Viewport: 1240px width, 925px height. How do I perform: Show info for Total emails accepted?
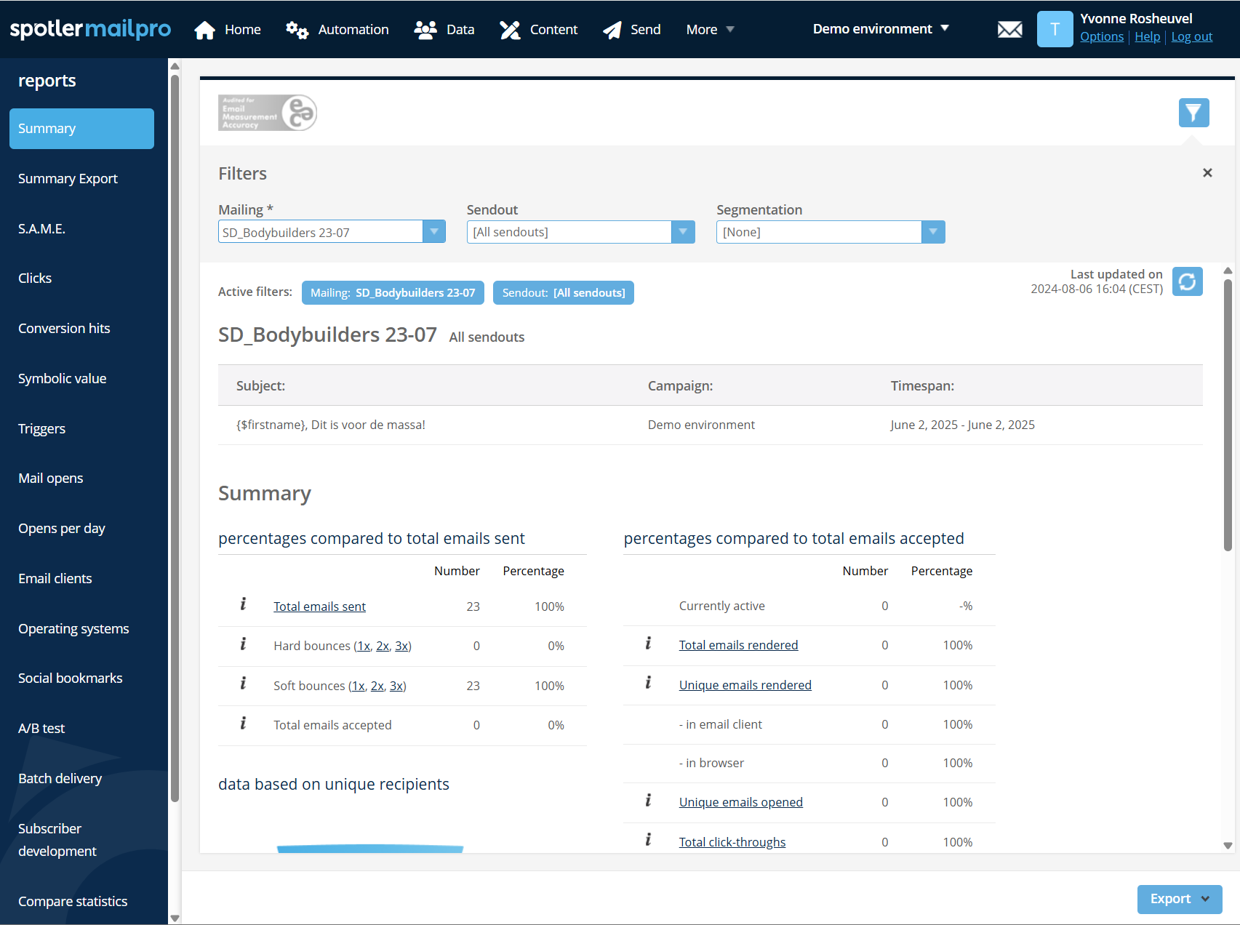(x=244, y=724)
